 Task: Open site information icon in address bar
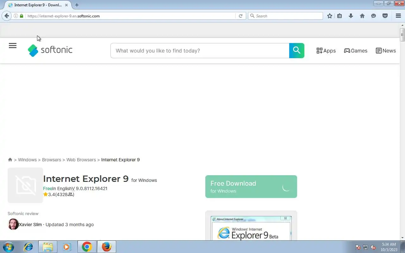click(x=16, y=16)
